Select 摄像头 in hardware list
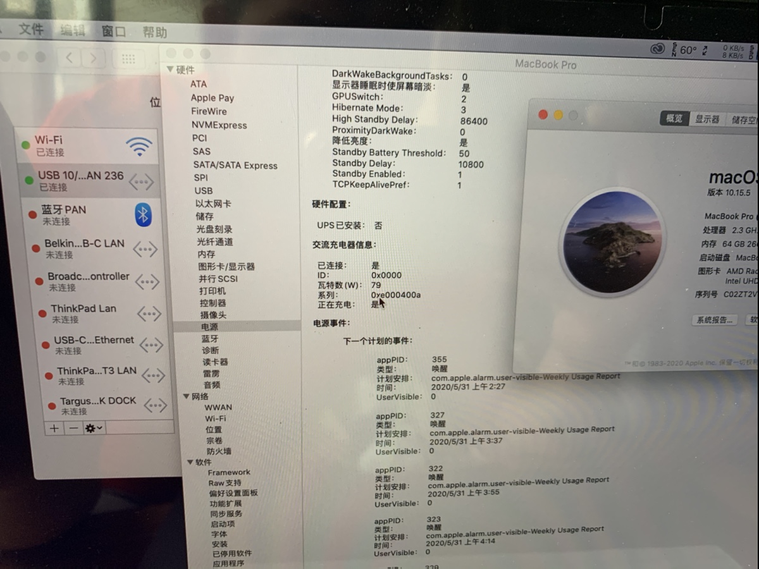This screenshot has width=759, height=569. [214, 314]
